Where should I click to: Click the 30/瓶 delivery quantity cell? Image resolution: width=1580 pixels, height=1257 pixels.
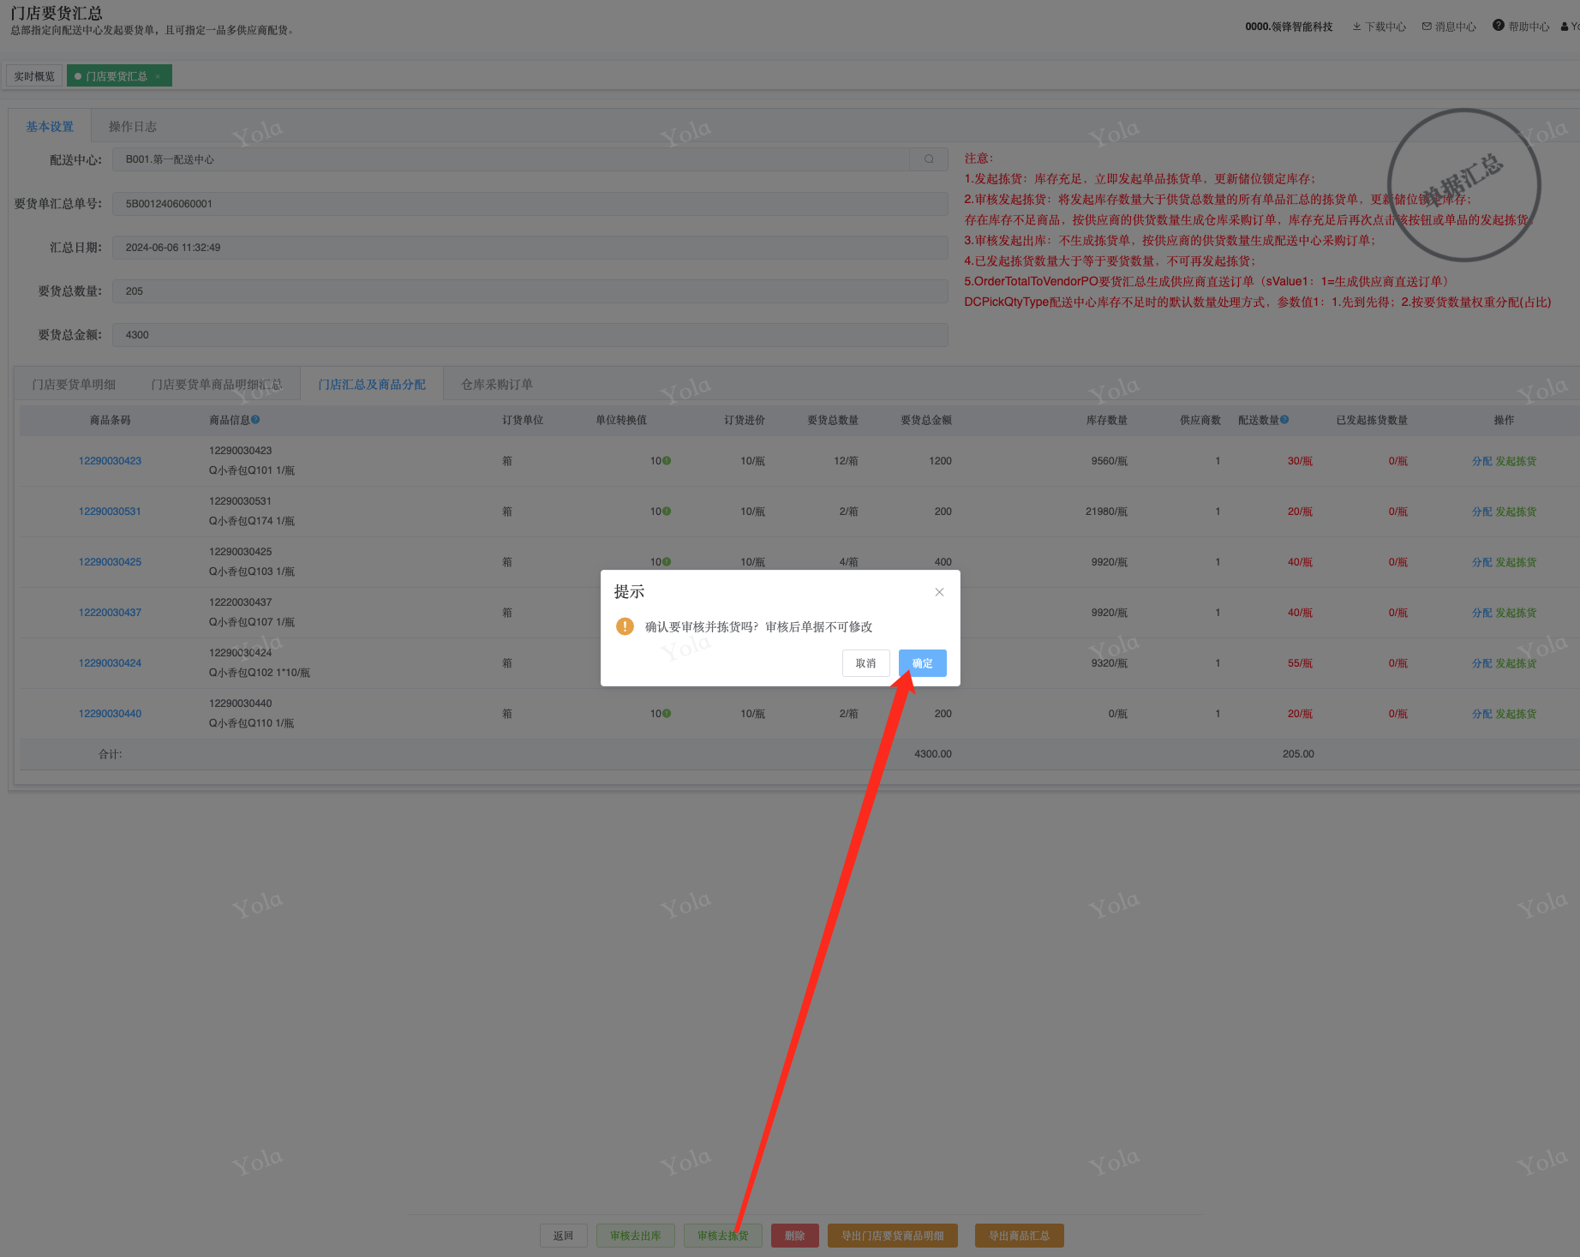(x=1300, y=461)
